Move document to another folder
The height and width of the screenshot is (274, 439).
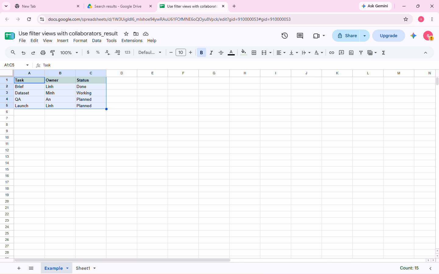click(136, 34)
